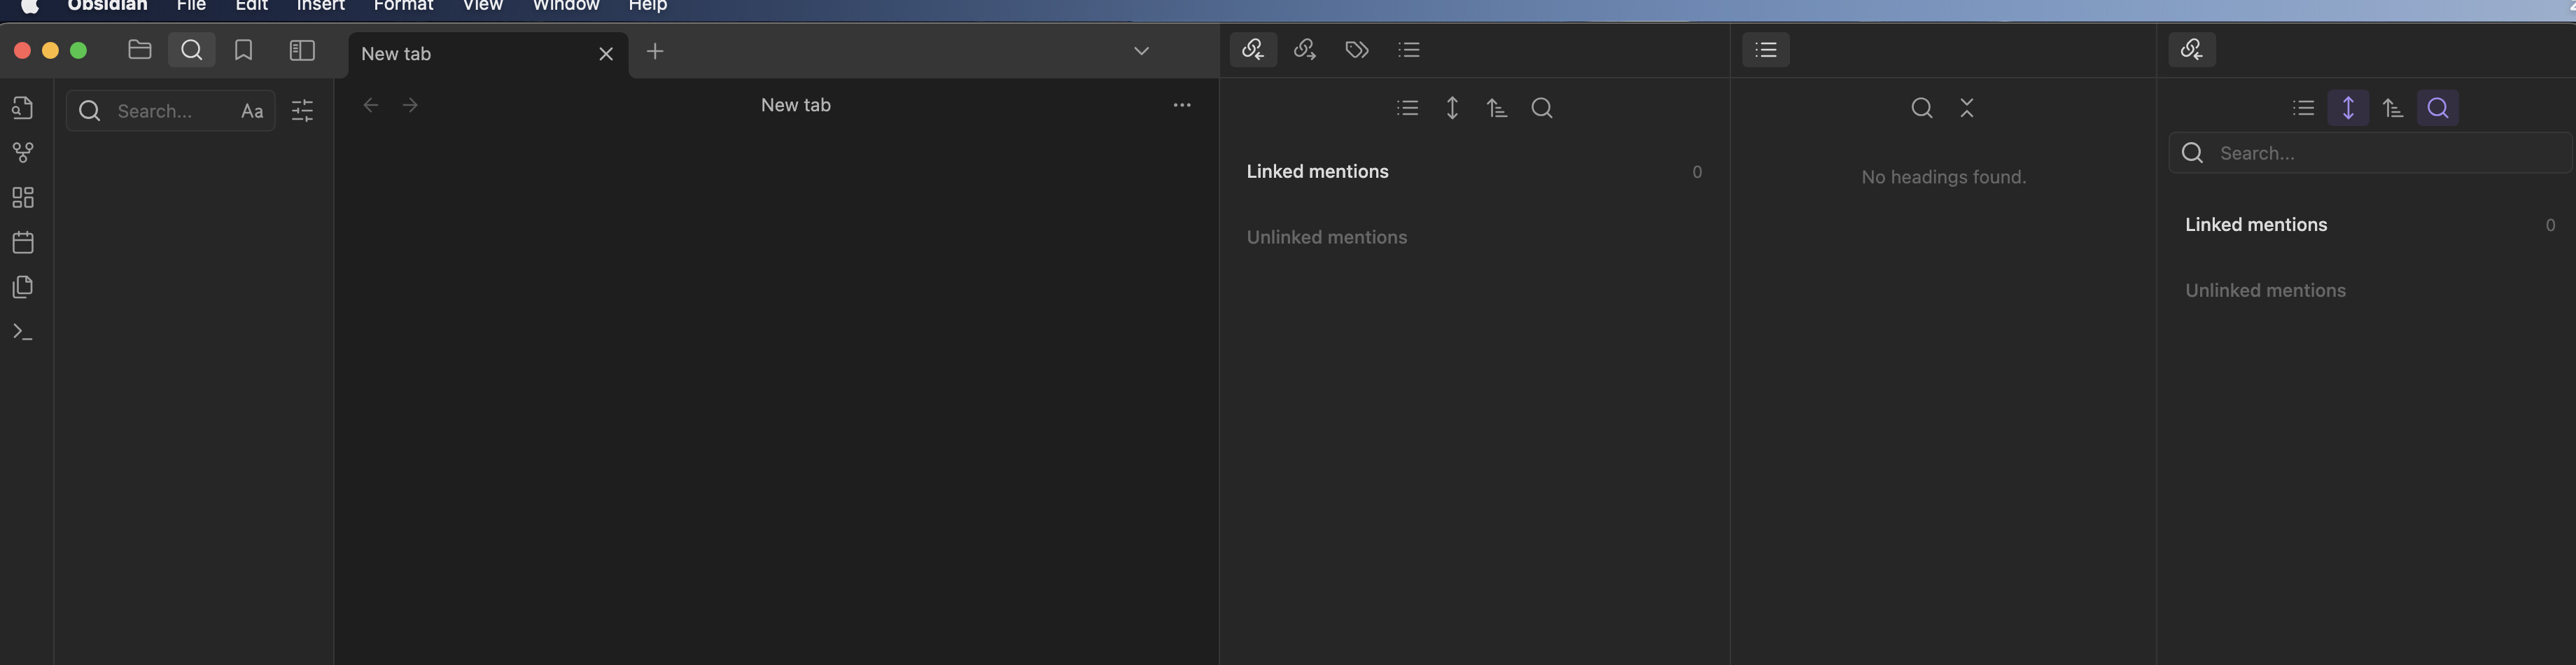Open the View menu
Image resolution: width=2576 pixels, height=665 pixels.
[482, 5]
